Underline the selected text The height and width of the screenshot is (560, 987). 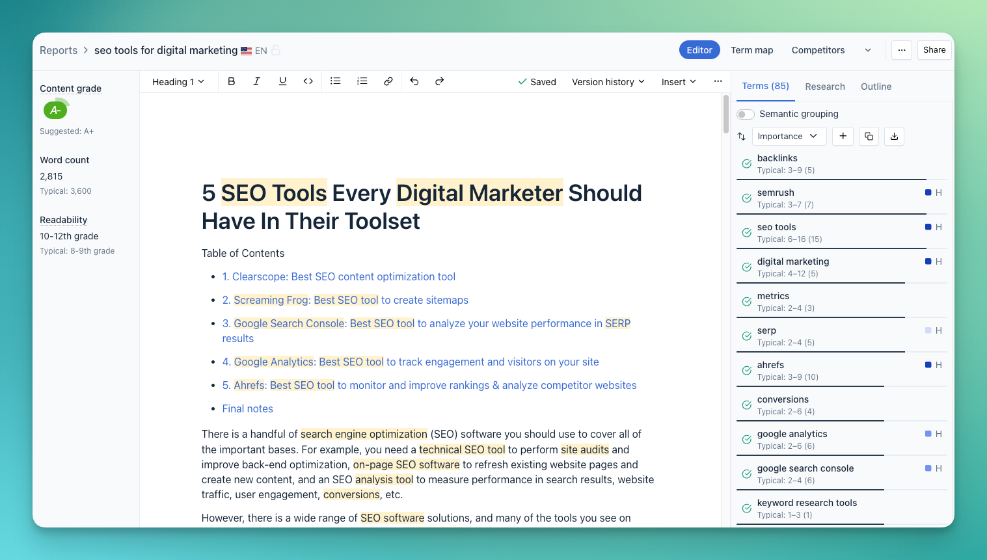[282, 81]
